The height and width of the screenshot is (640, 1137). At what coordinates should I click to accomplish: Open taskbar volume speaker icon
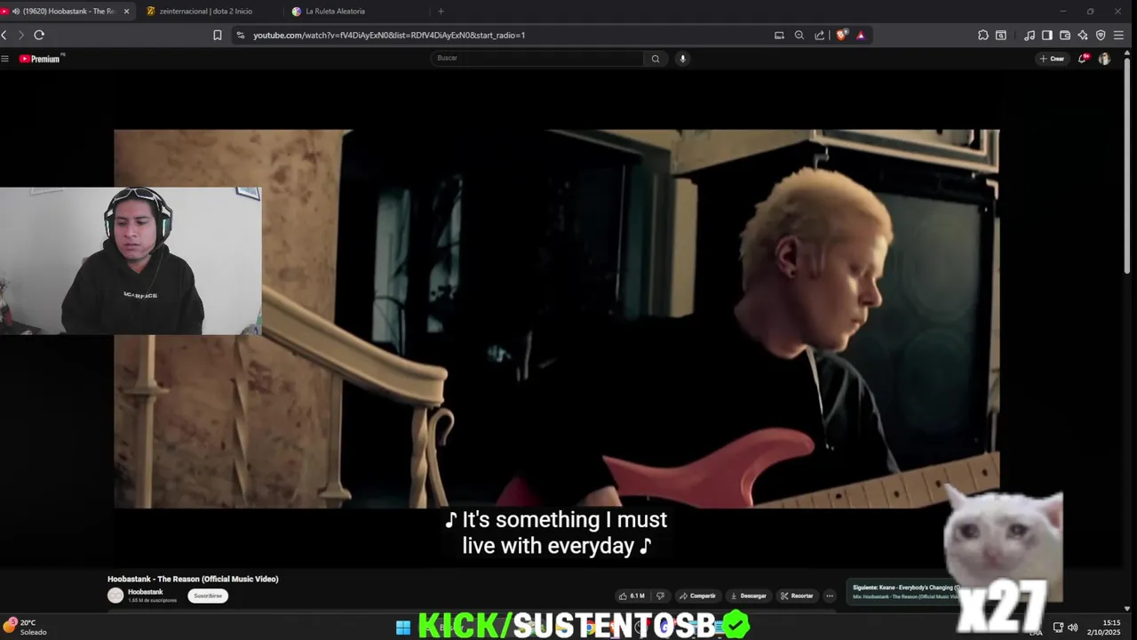[x=1073, y=628]
